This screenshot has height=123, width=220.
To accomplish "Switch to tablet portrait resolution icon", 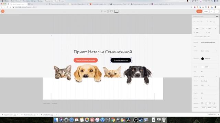I will coord(108,11).
